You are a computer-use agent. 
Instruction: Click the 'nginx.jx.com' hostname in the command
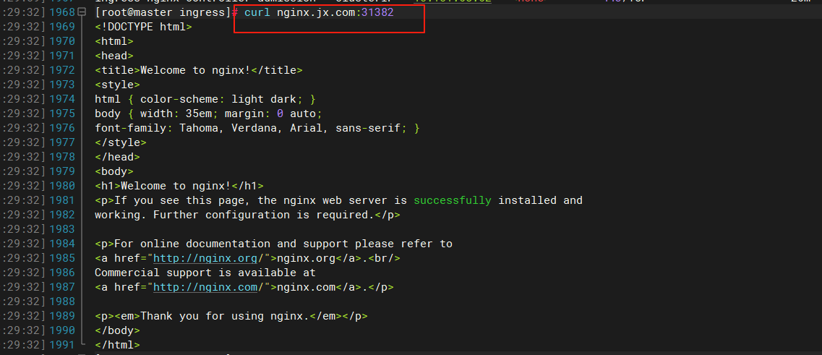tap(316, 12)
